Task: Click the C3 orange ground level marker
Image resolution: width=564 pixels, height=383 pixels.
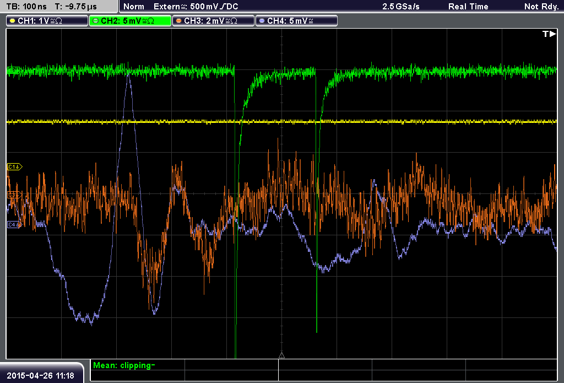Action: (14, 195)
